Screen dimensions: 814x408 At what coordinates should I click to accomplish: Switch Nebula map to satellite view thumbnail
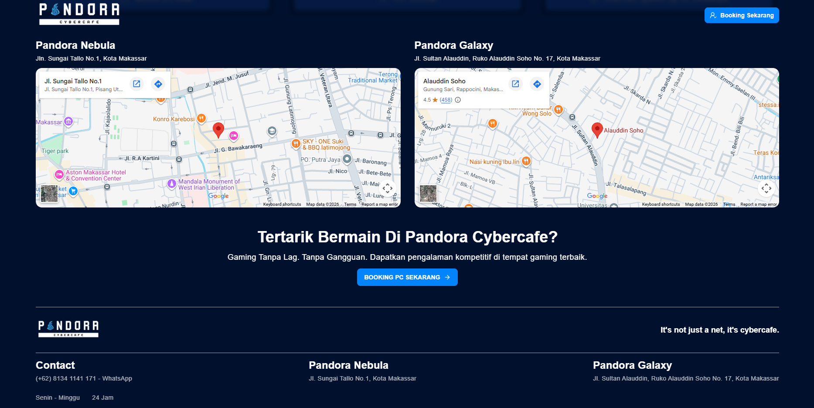click(49, 194)
